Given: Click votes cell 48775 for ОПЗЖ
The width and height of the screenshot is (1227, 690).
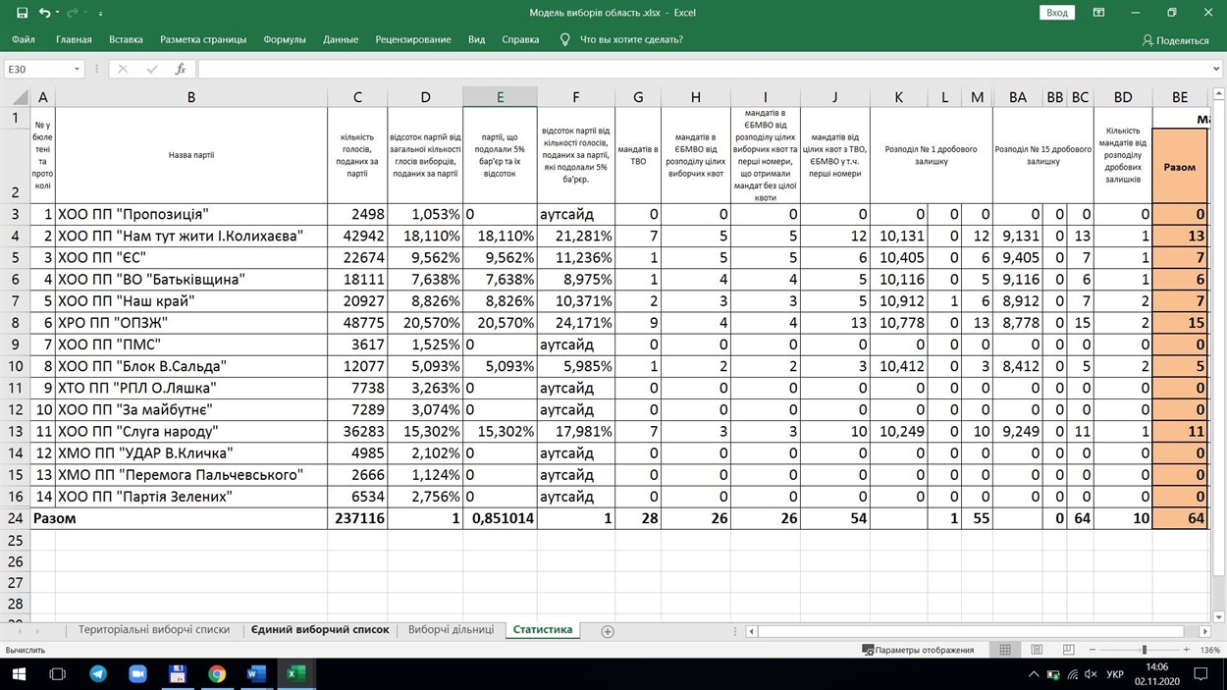Looking at the screenshot, I should coord(357,322).
